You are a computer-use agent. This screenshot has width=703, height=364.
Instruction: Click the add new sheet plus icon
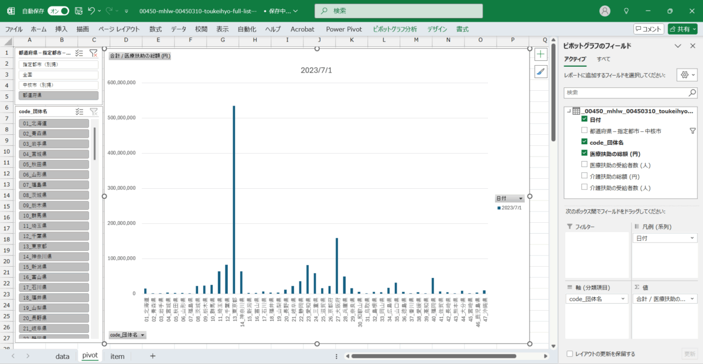click(152, 356)
